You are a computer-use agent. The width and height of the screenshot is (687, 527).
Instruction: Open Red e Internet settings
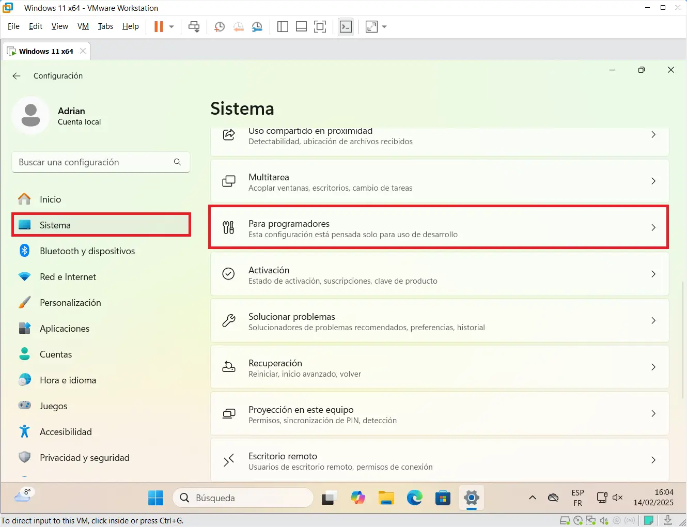101,277
